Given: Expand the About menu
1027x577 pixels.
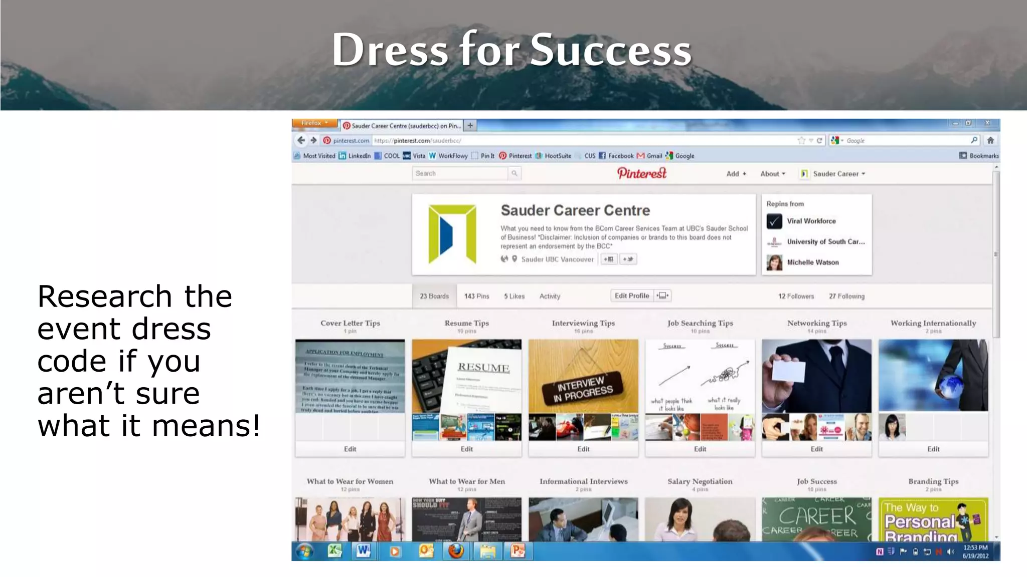Looking at the screenshot, I should pos(773,174).
